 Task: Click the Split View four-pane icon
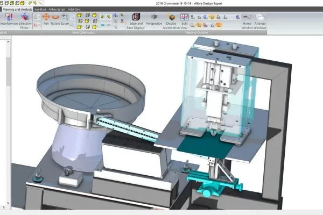tap(185, 17)
